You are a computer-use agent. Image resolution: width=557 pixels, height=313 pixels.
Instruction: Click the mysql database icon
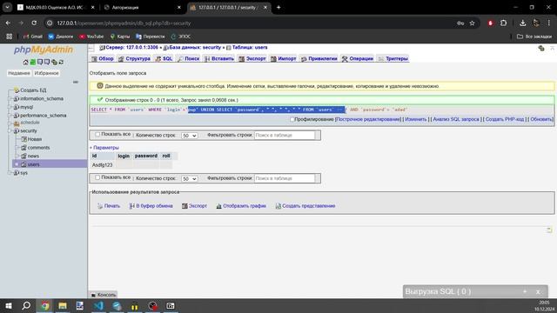[16, 107]
